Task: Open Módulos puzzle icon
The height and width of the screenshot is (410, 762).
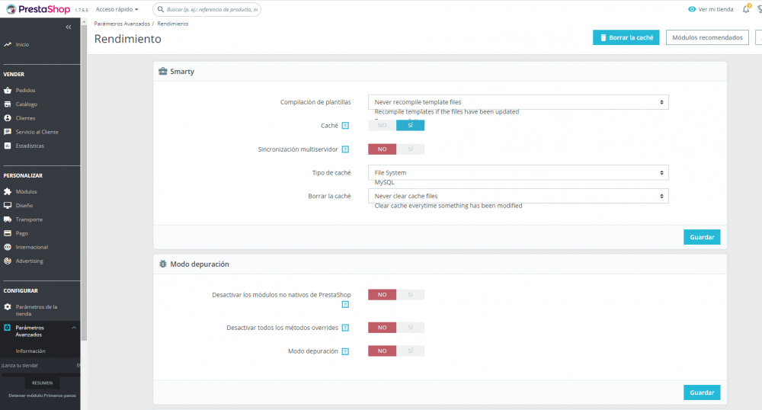Action: [8, 191]
